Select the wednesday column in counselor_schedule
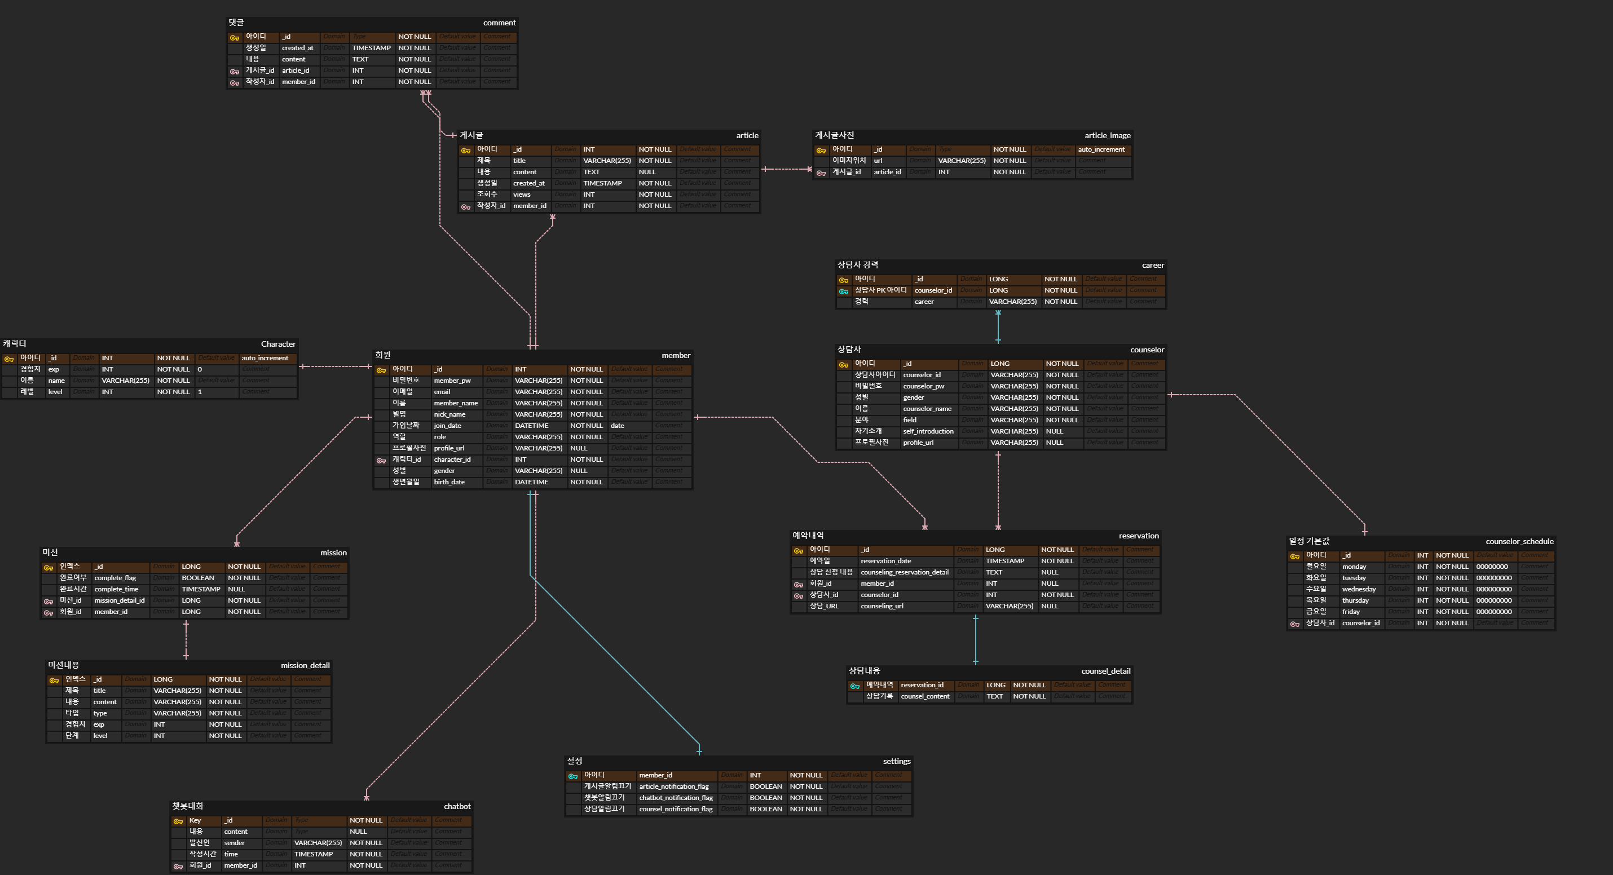This screenshot has height=875, width=1613. point(1359,589)
